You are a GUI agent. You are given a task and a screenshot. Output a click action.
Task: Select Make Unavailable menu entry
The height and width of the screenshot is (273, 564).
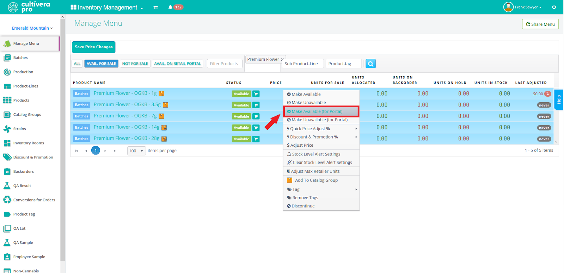click(x=321, y=103)
